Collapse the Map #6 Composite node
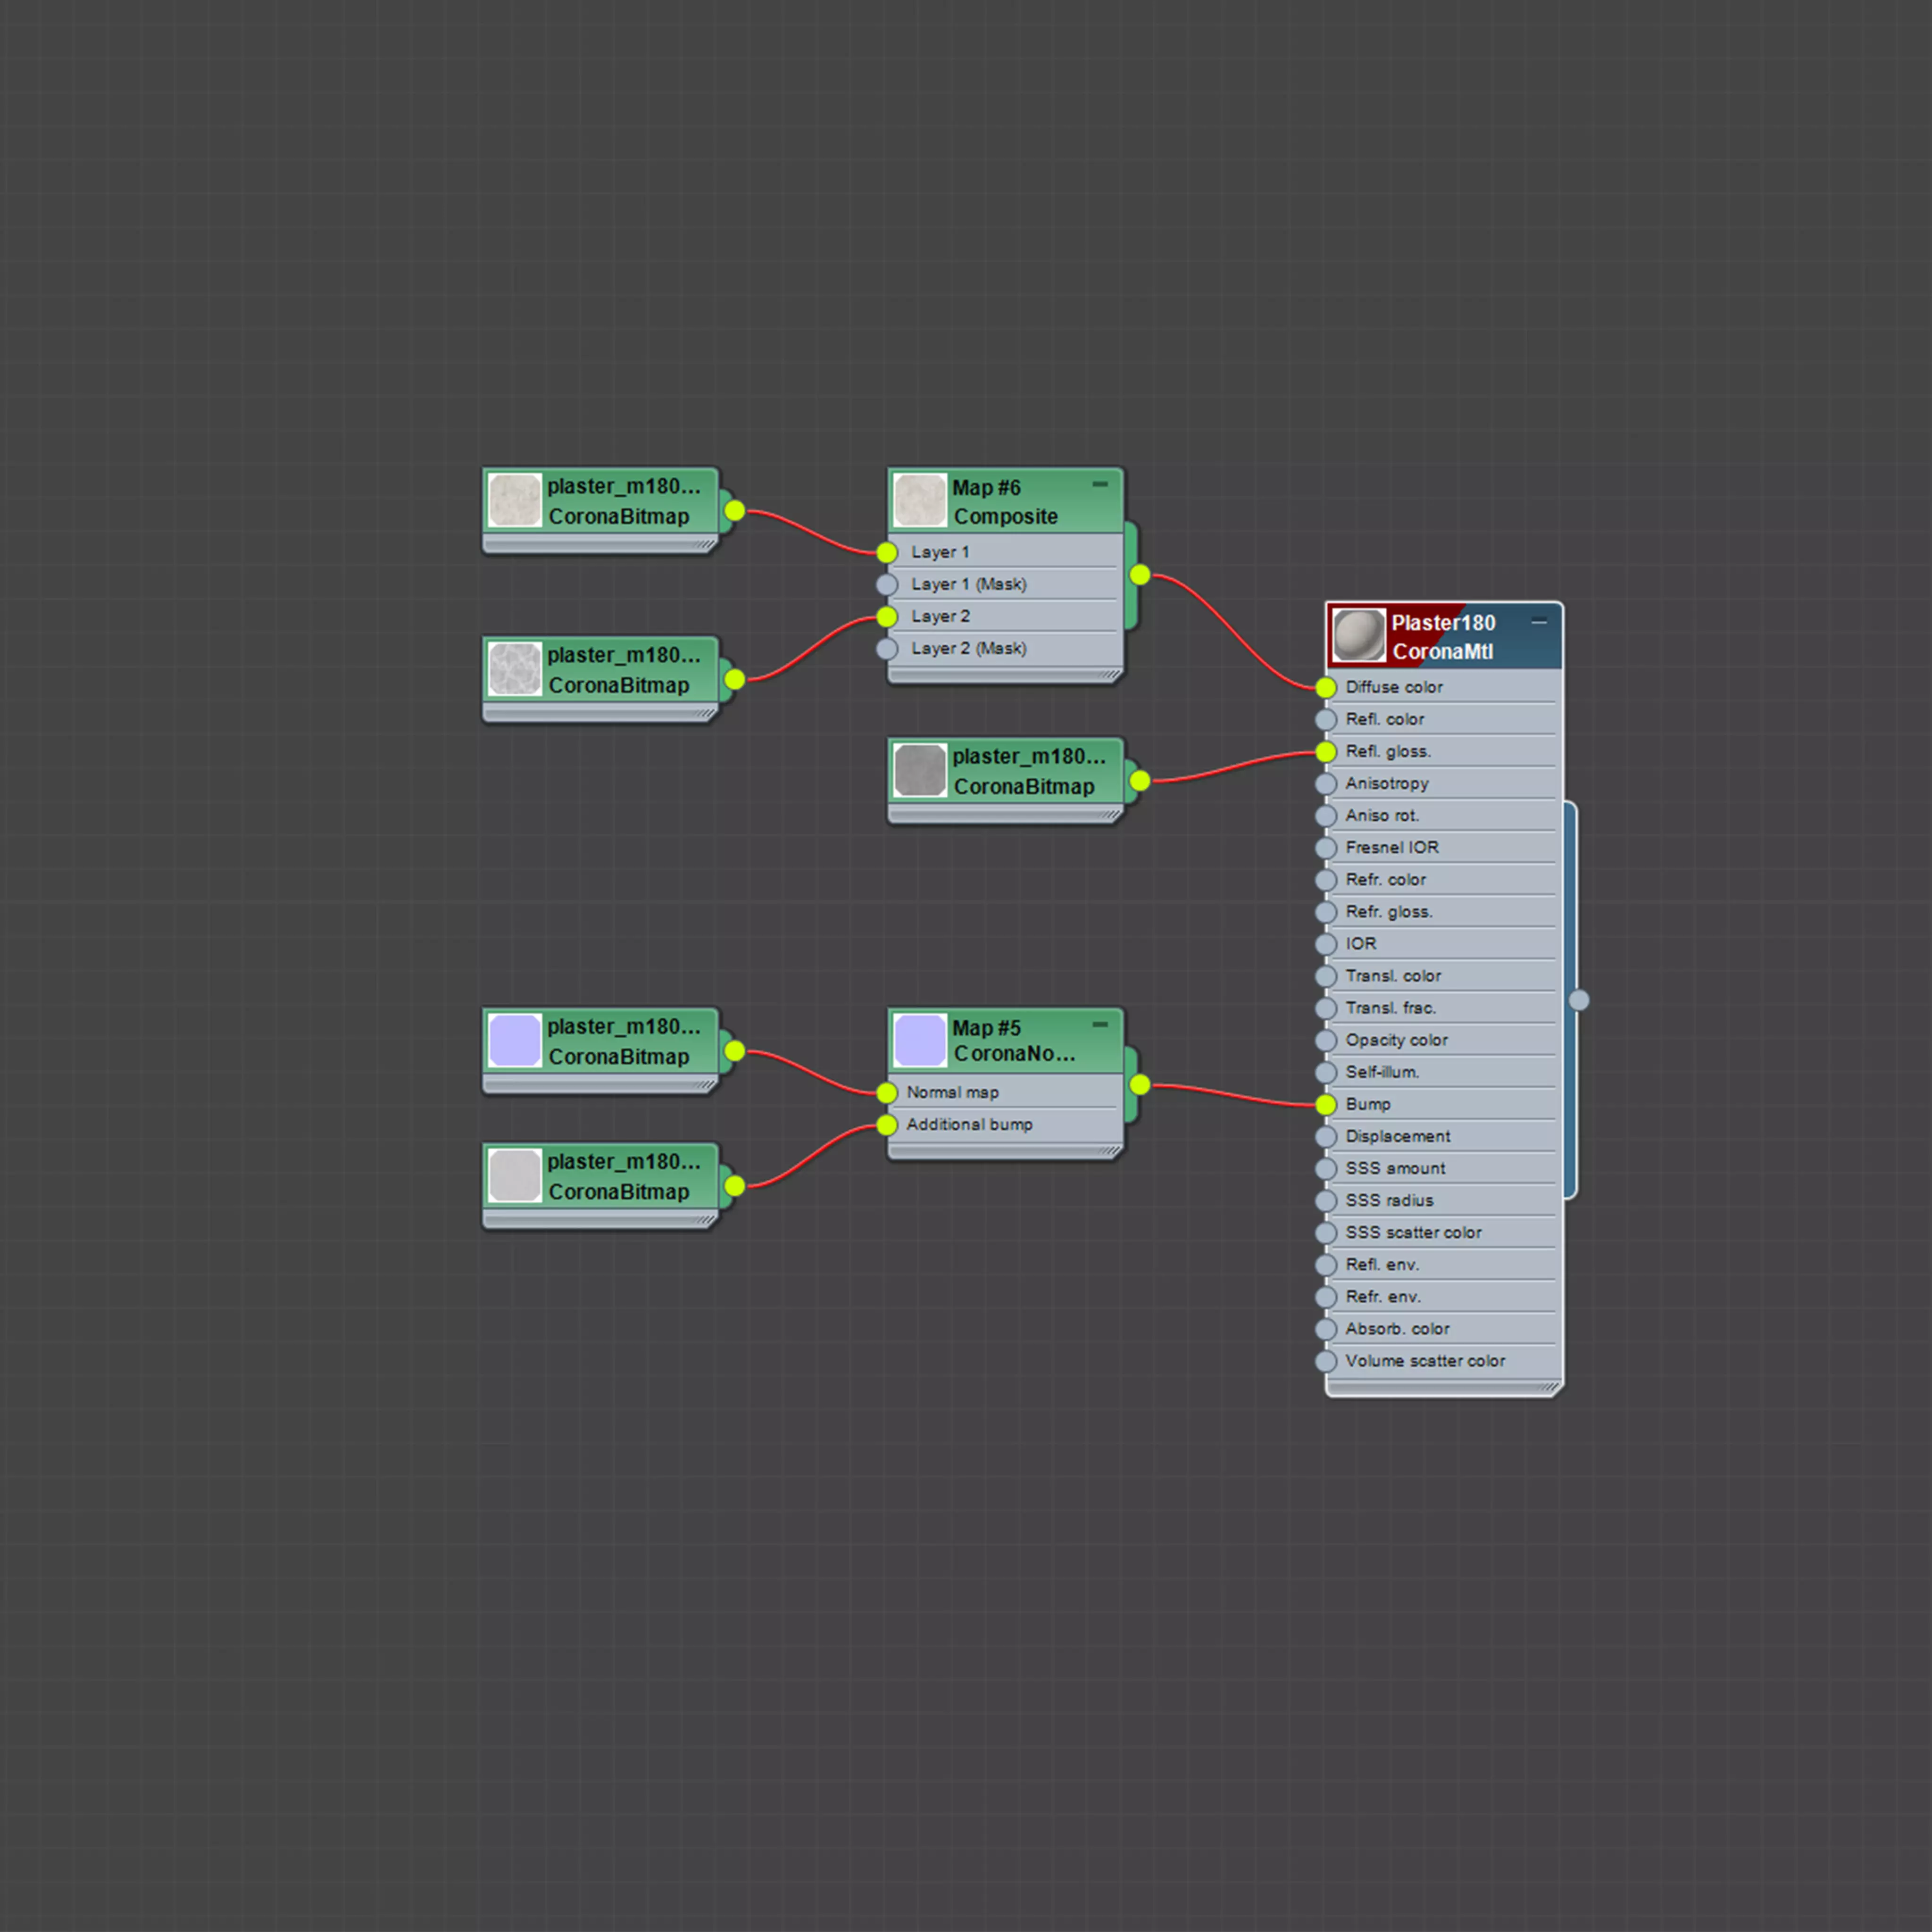The image size is (1932, 1932). pyautogui.click(x=1100, y=485)
